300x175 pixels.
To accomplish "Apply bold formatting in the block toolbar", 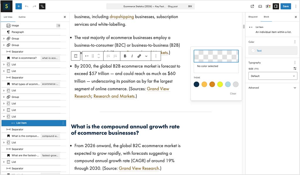I will coord(125,56).
